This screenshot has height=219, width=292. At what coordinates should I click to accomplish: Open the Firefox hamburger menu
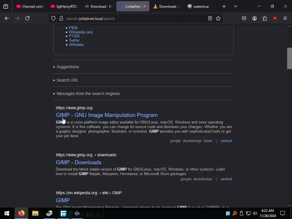285,18
